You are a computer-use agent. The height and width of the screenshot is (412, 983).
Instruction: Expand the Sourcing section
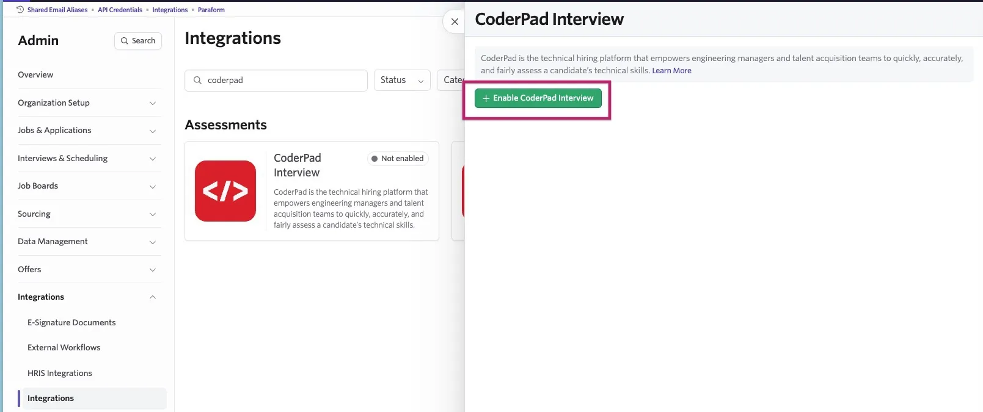(90, 214)
